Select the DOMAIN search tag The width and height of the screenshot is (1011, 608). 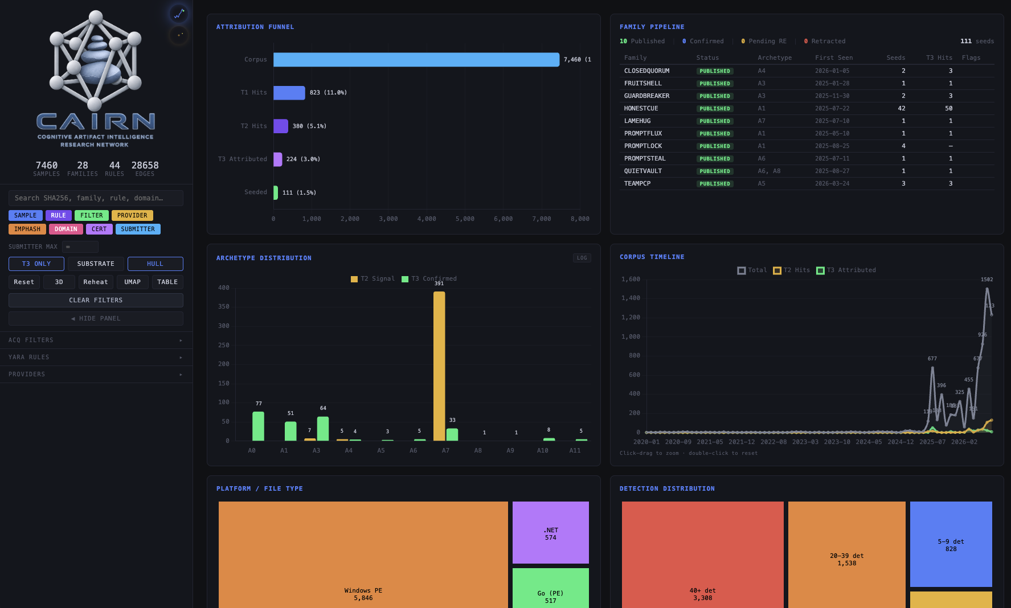[x=66, y=229]
